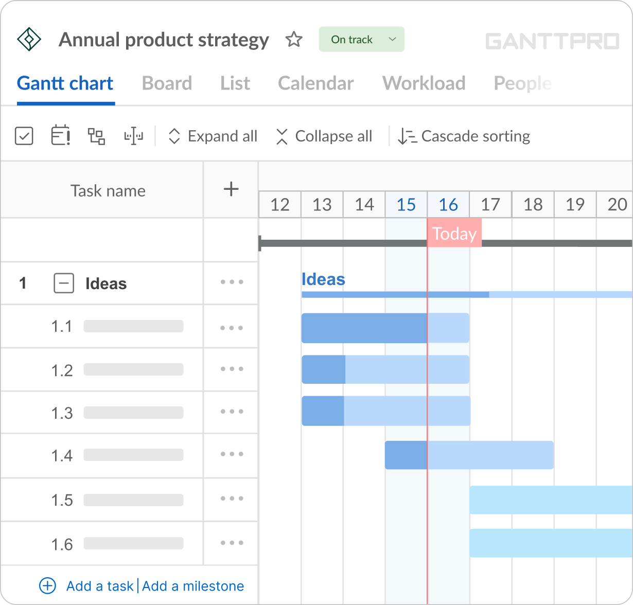This screenshot has height=605, width=633.
Task: Star the Annual product strategy project
Action: (x=294, y=39)
